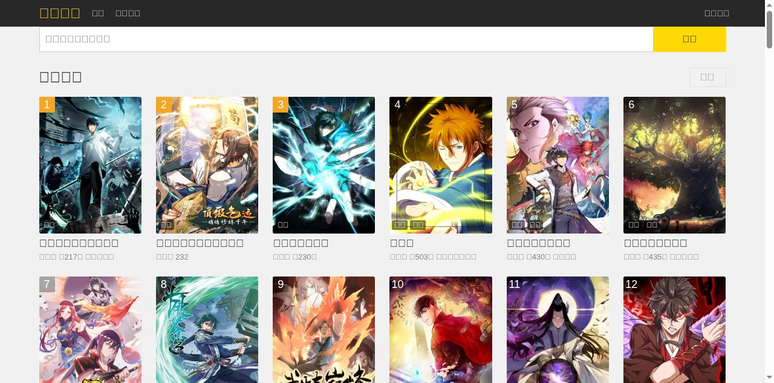Open the cover thumbnail ranked number 2
774x383 pixels.
click(207, 165)
